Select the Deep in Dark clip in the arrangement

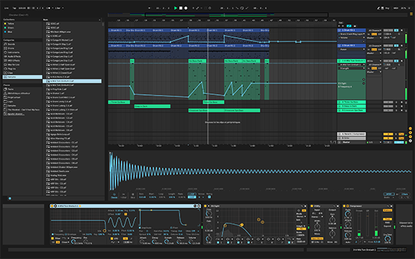152,106
